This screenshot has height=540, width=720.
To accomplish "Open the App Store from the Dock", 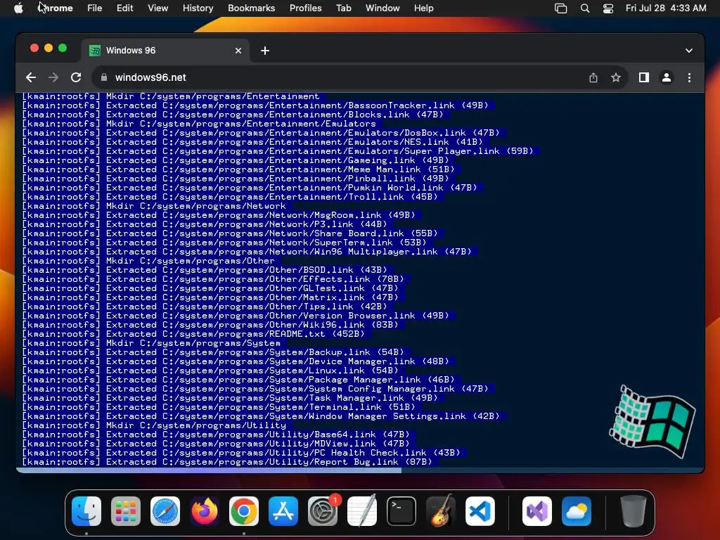I will pyautogui.click(x=283, y=511).
